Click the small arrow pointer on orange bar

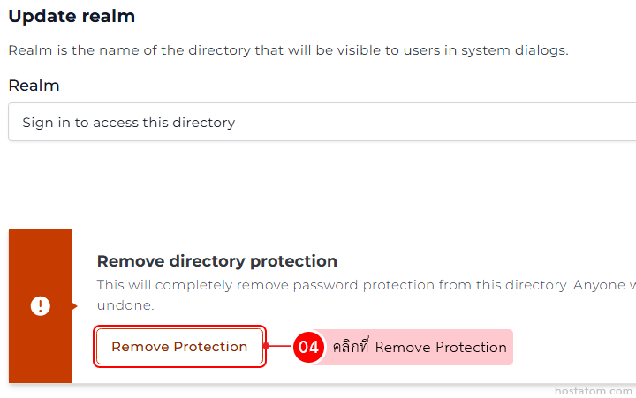tap(75, 306)
